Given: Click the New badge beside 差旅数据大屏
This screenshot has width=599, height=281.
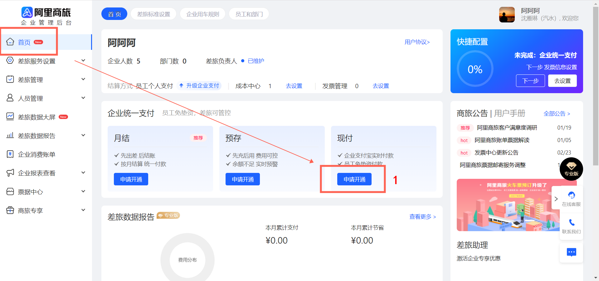Looking at the screenshot, I should [63, 117].
